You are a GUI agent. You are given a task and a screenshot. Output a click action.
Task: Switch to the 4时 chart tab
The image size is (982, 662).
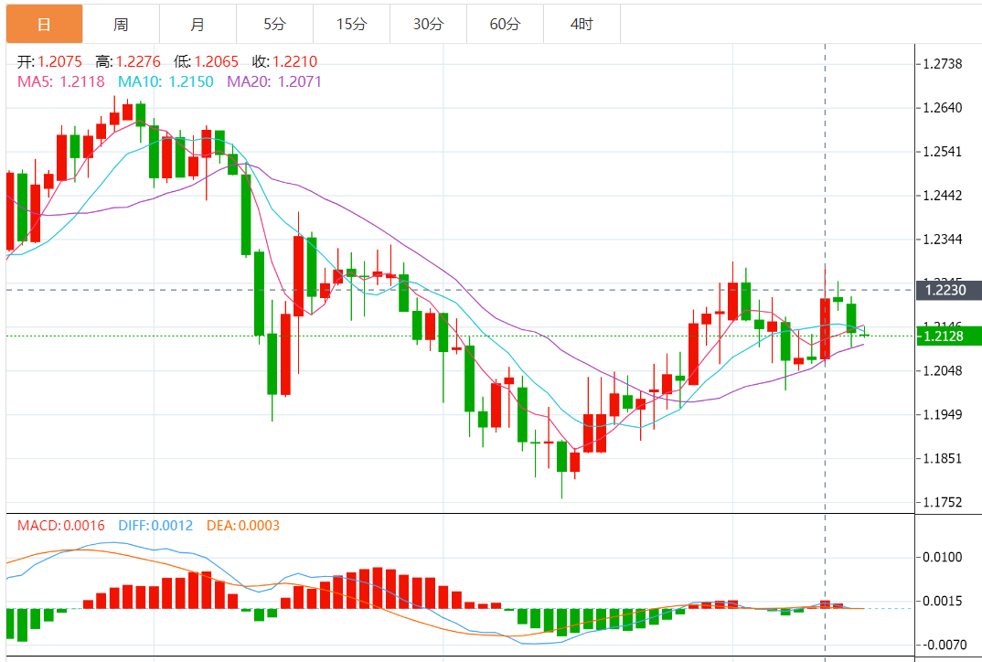tap(582, 25)
